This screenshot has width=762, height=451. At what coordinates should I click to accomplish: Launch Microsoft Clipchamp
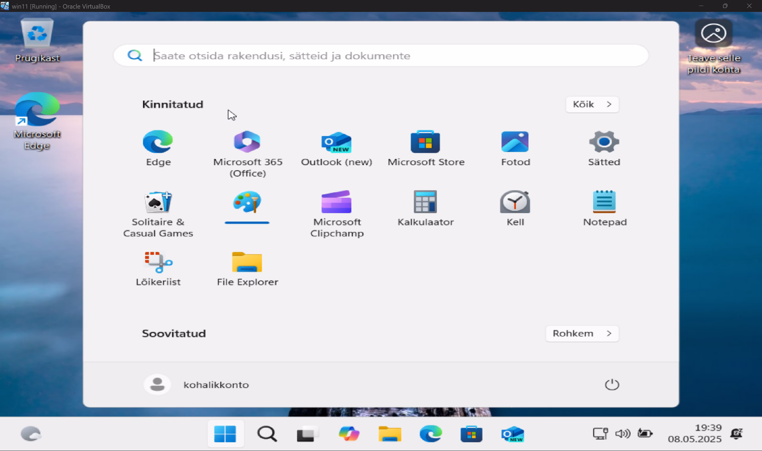pyautogui.click(x=336, y=214)
